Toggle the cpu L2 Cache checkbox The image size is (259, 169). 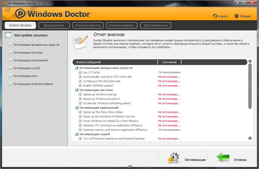click(80, 72)
